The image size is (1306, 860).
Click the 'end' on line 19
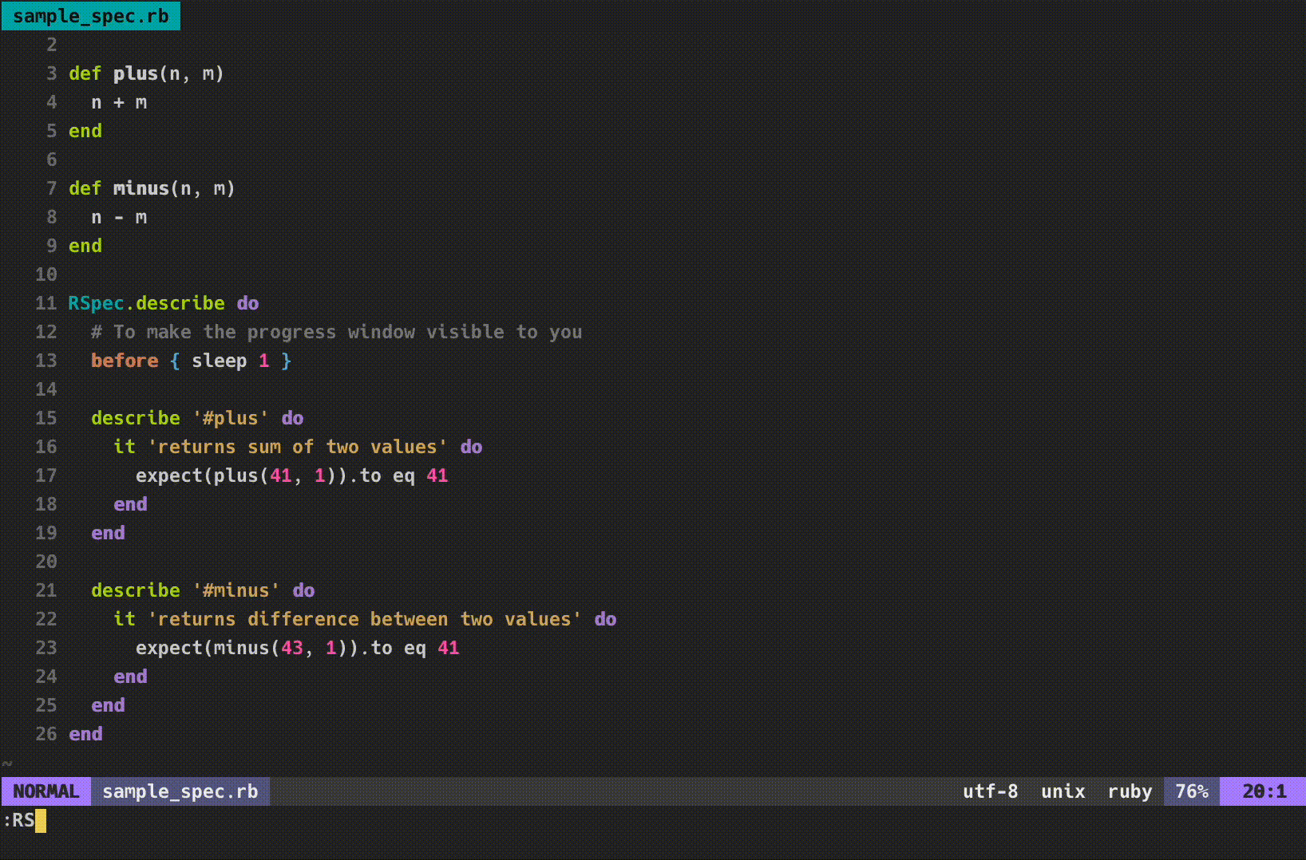pyautogui.click(x=108, y=533)
